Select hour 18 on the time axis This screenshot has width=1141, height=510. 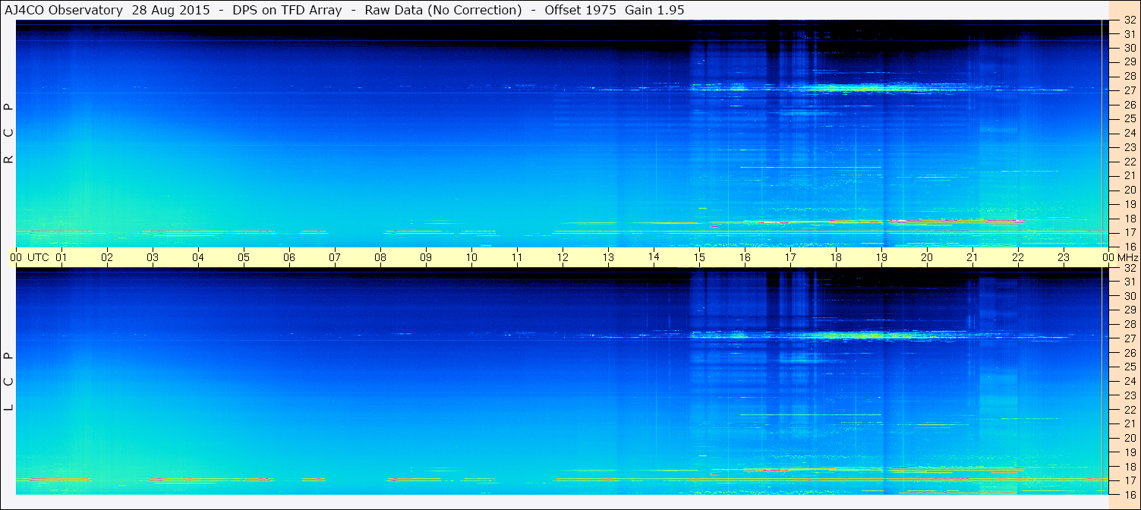(836, 257)
